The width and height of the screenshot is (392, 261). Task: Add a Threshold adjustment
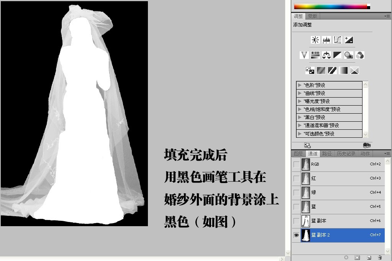[332, 70]
